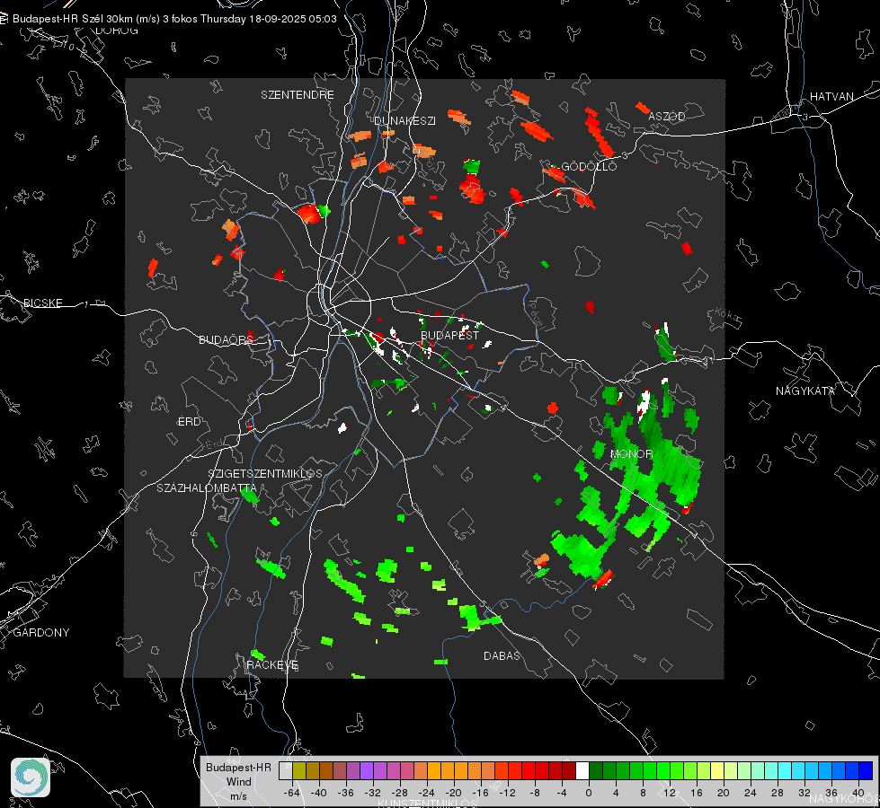The image size is (880, 808).
Task: Click the SZENTENDRE town label
Action: tap(298, 94)
